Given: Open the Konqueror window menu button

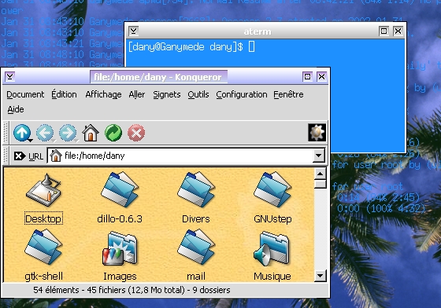Looking at the screenshot, I should 10,76.
